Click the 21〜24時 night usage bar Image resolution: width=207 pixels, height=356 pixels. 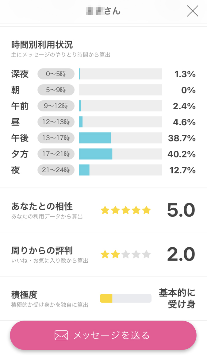tap(84, 170)
